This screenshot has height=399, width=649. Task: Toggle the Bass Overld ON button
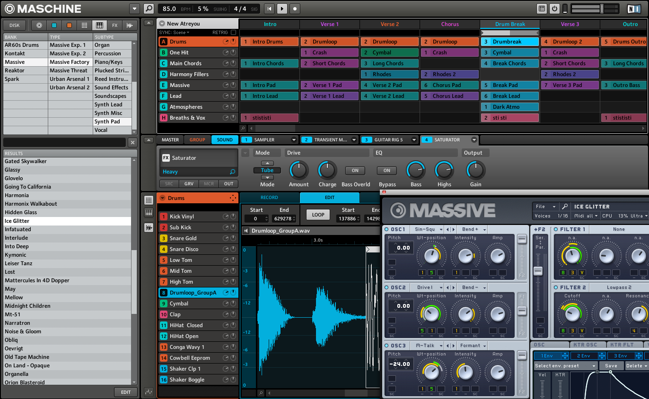pos(355,171)
